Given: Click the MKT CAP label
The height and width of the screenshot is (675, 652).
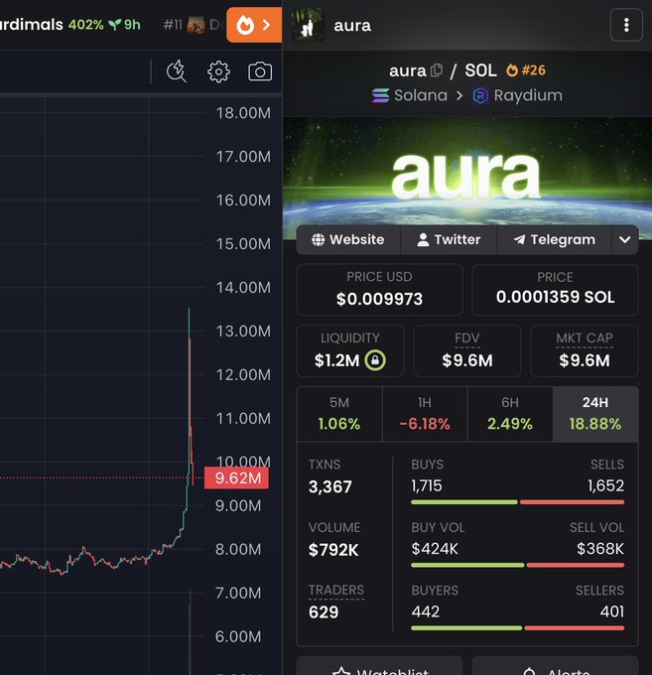Looking at the screenshot, I should pos(584,338).
